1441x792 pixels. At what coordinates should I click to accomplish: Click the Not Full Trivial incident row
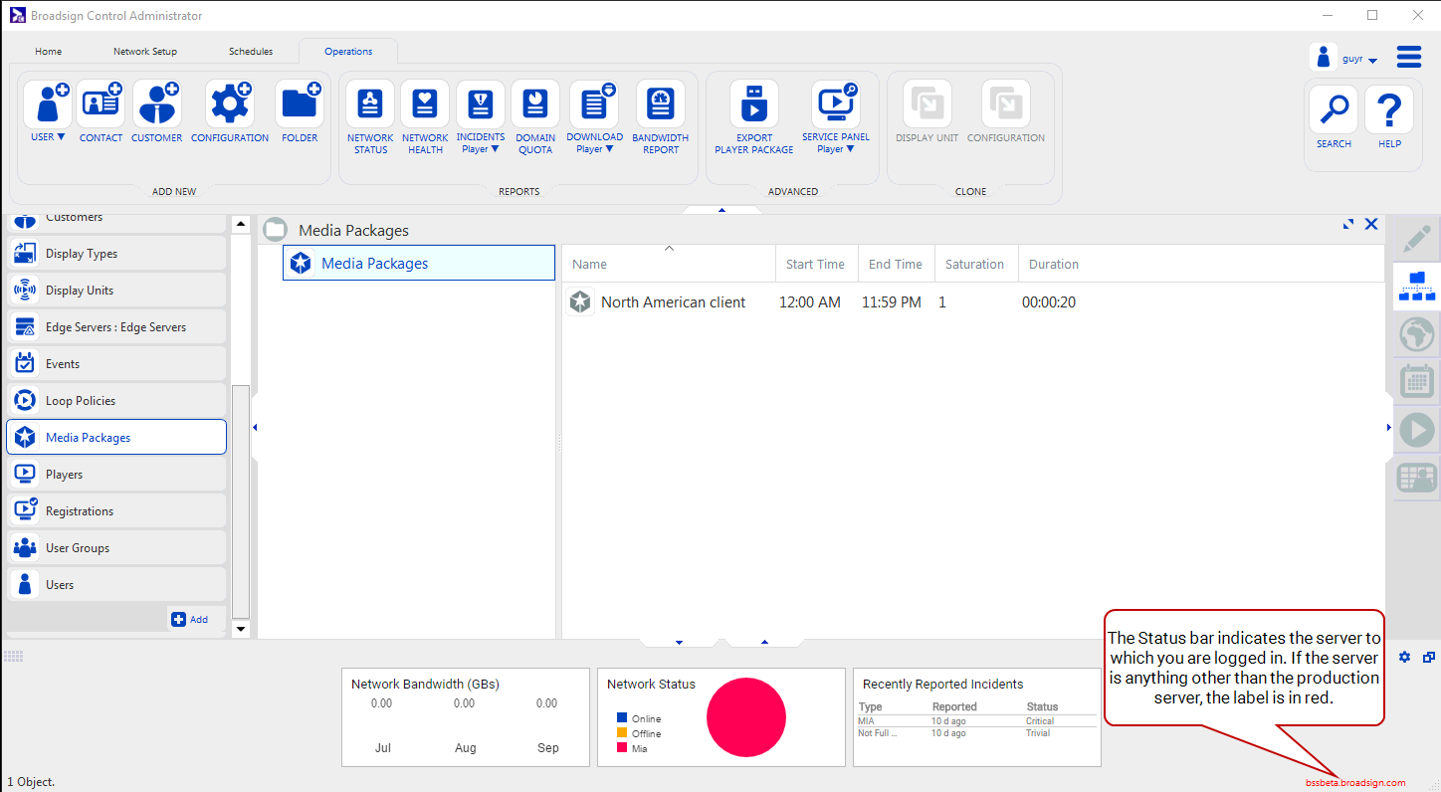(x=976, y=733)
